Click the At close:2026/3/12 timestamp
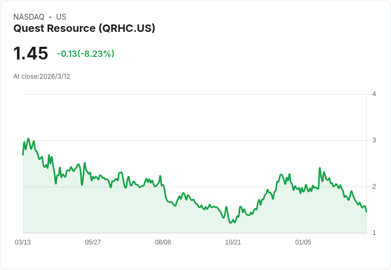The width and height of the screenshot is (391, 270). tap(41, 77)
